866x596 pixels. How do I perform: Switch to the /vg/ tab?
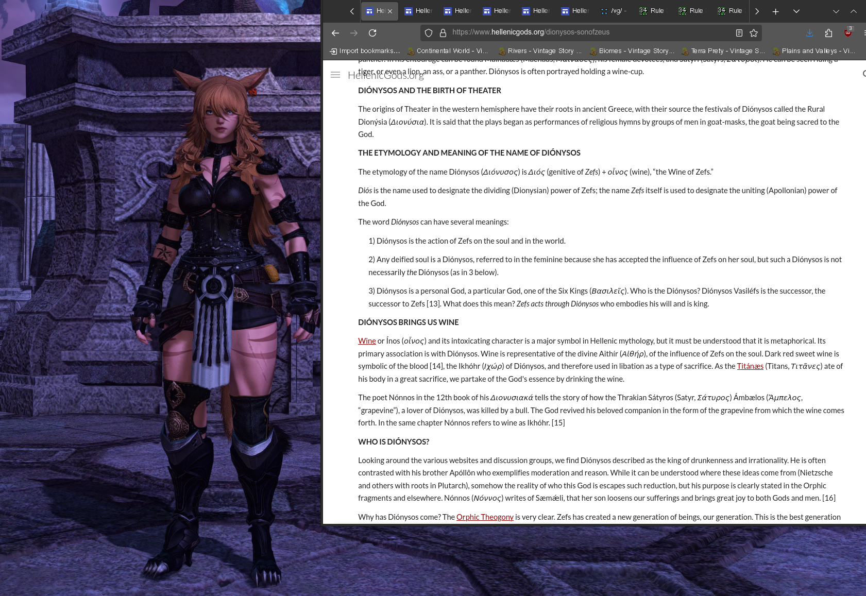614,11
